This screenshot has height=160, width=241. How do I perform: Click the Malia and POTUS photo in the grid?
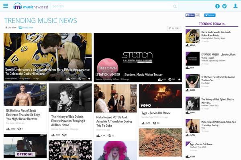click(115, 98)
